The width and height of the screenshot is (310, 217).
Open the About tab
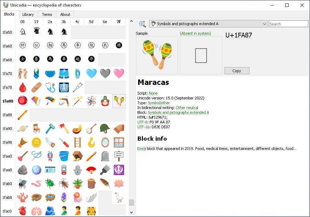65,14
